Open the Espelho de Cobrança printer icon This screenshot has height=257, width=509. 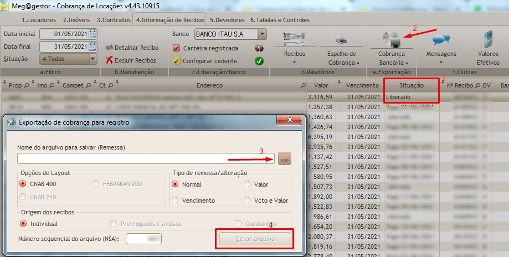click(x=341, y=40)
